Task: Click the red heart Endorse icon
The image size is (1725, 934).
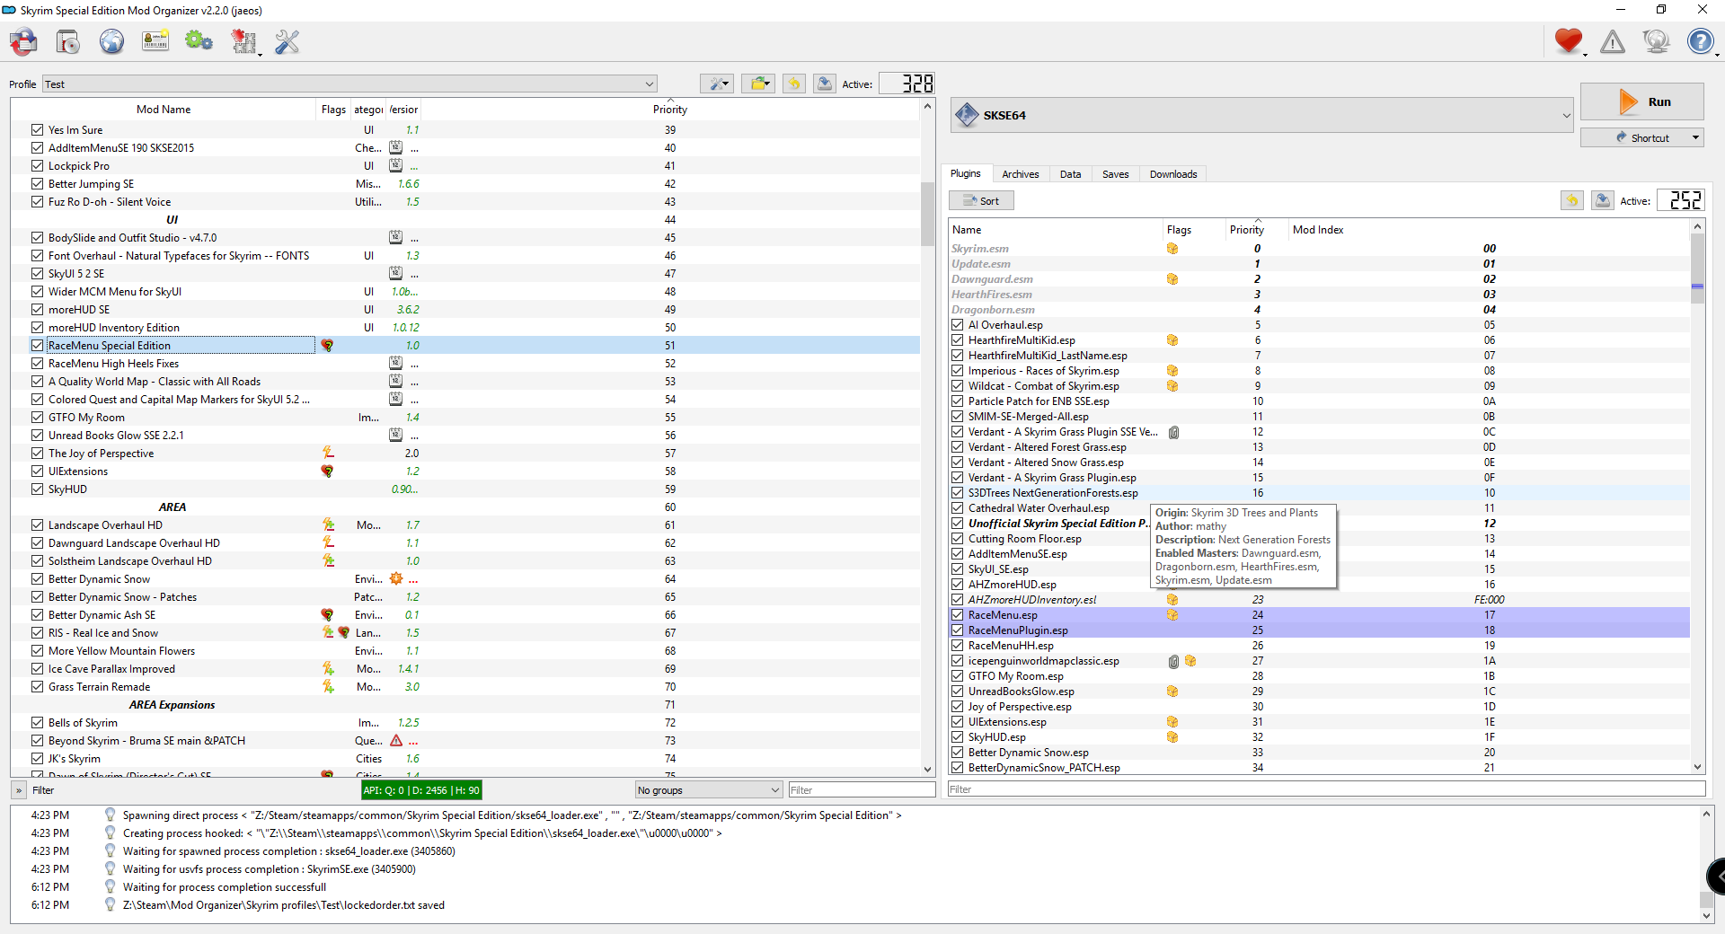Action: pyautogui.click(x=1569, y=41)
